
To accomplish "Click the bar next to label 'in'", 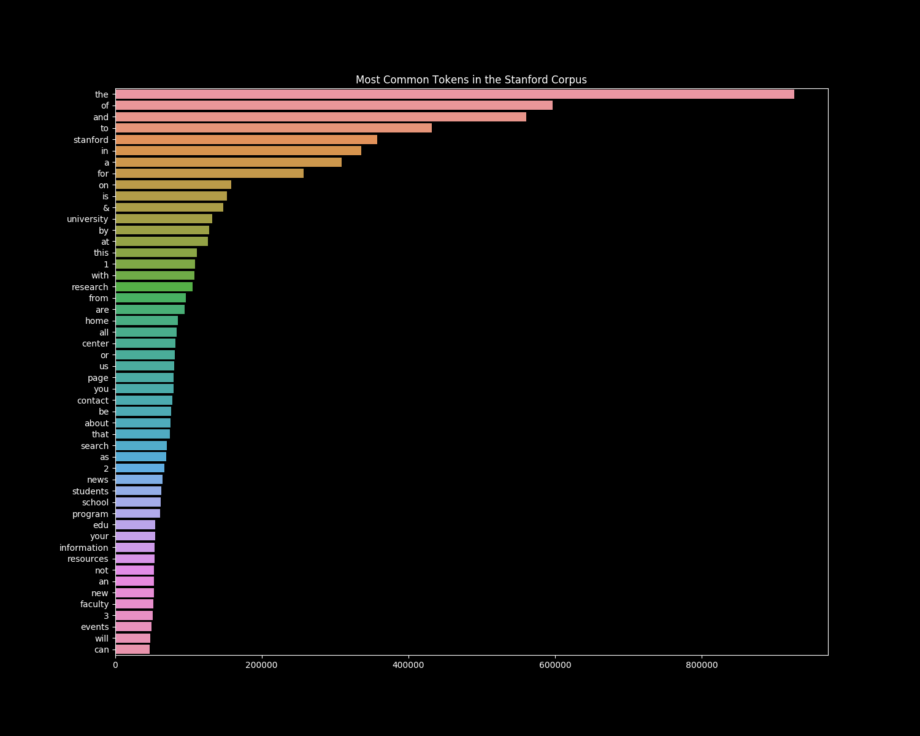I will click(x=238, y=151).
